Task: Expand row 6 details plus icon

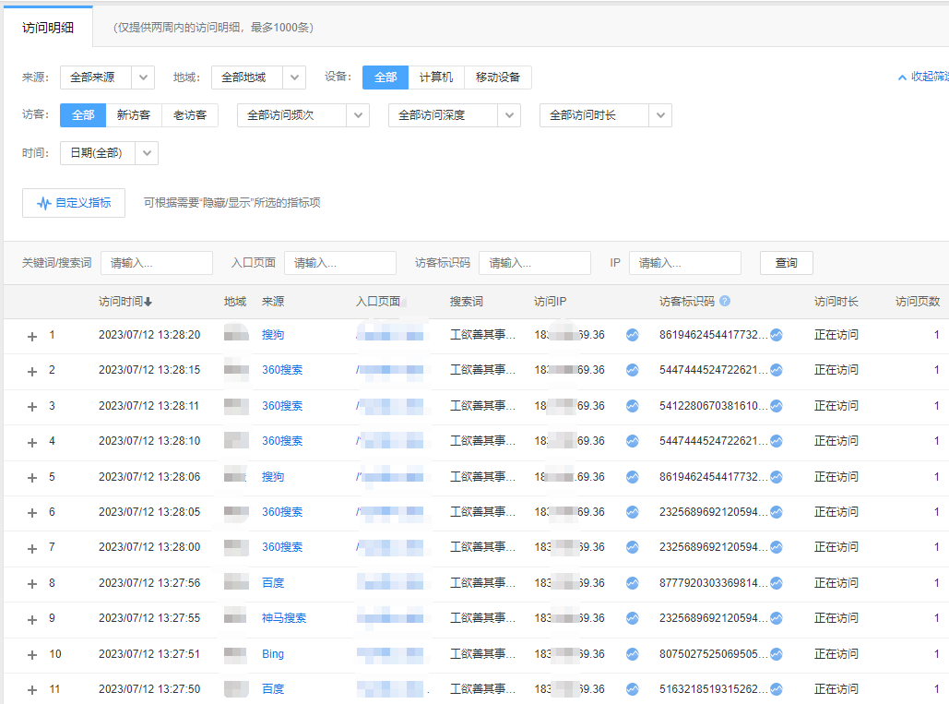Action: pos(32,513)
